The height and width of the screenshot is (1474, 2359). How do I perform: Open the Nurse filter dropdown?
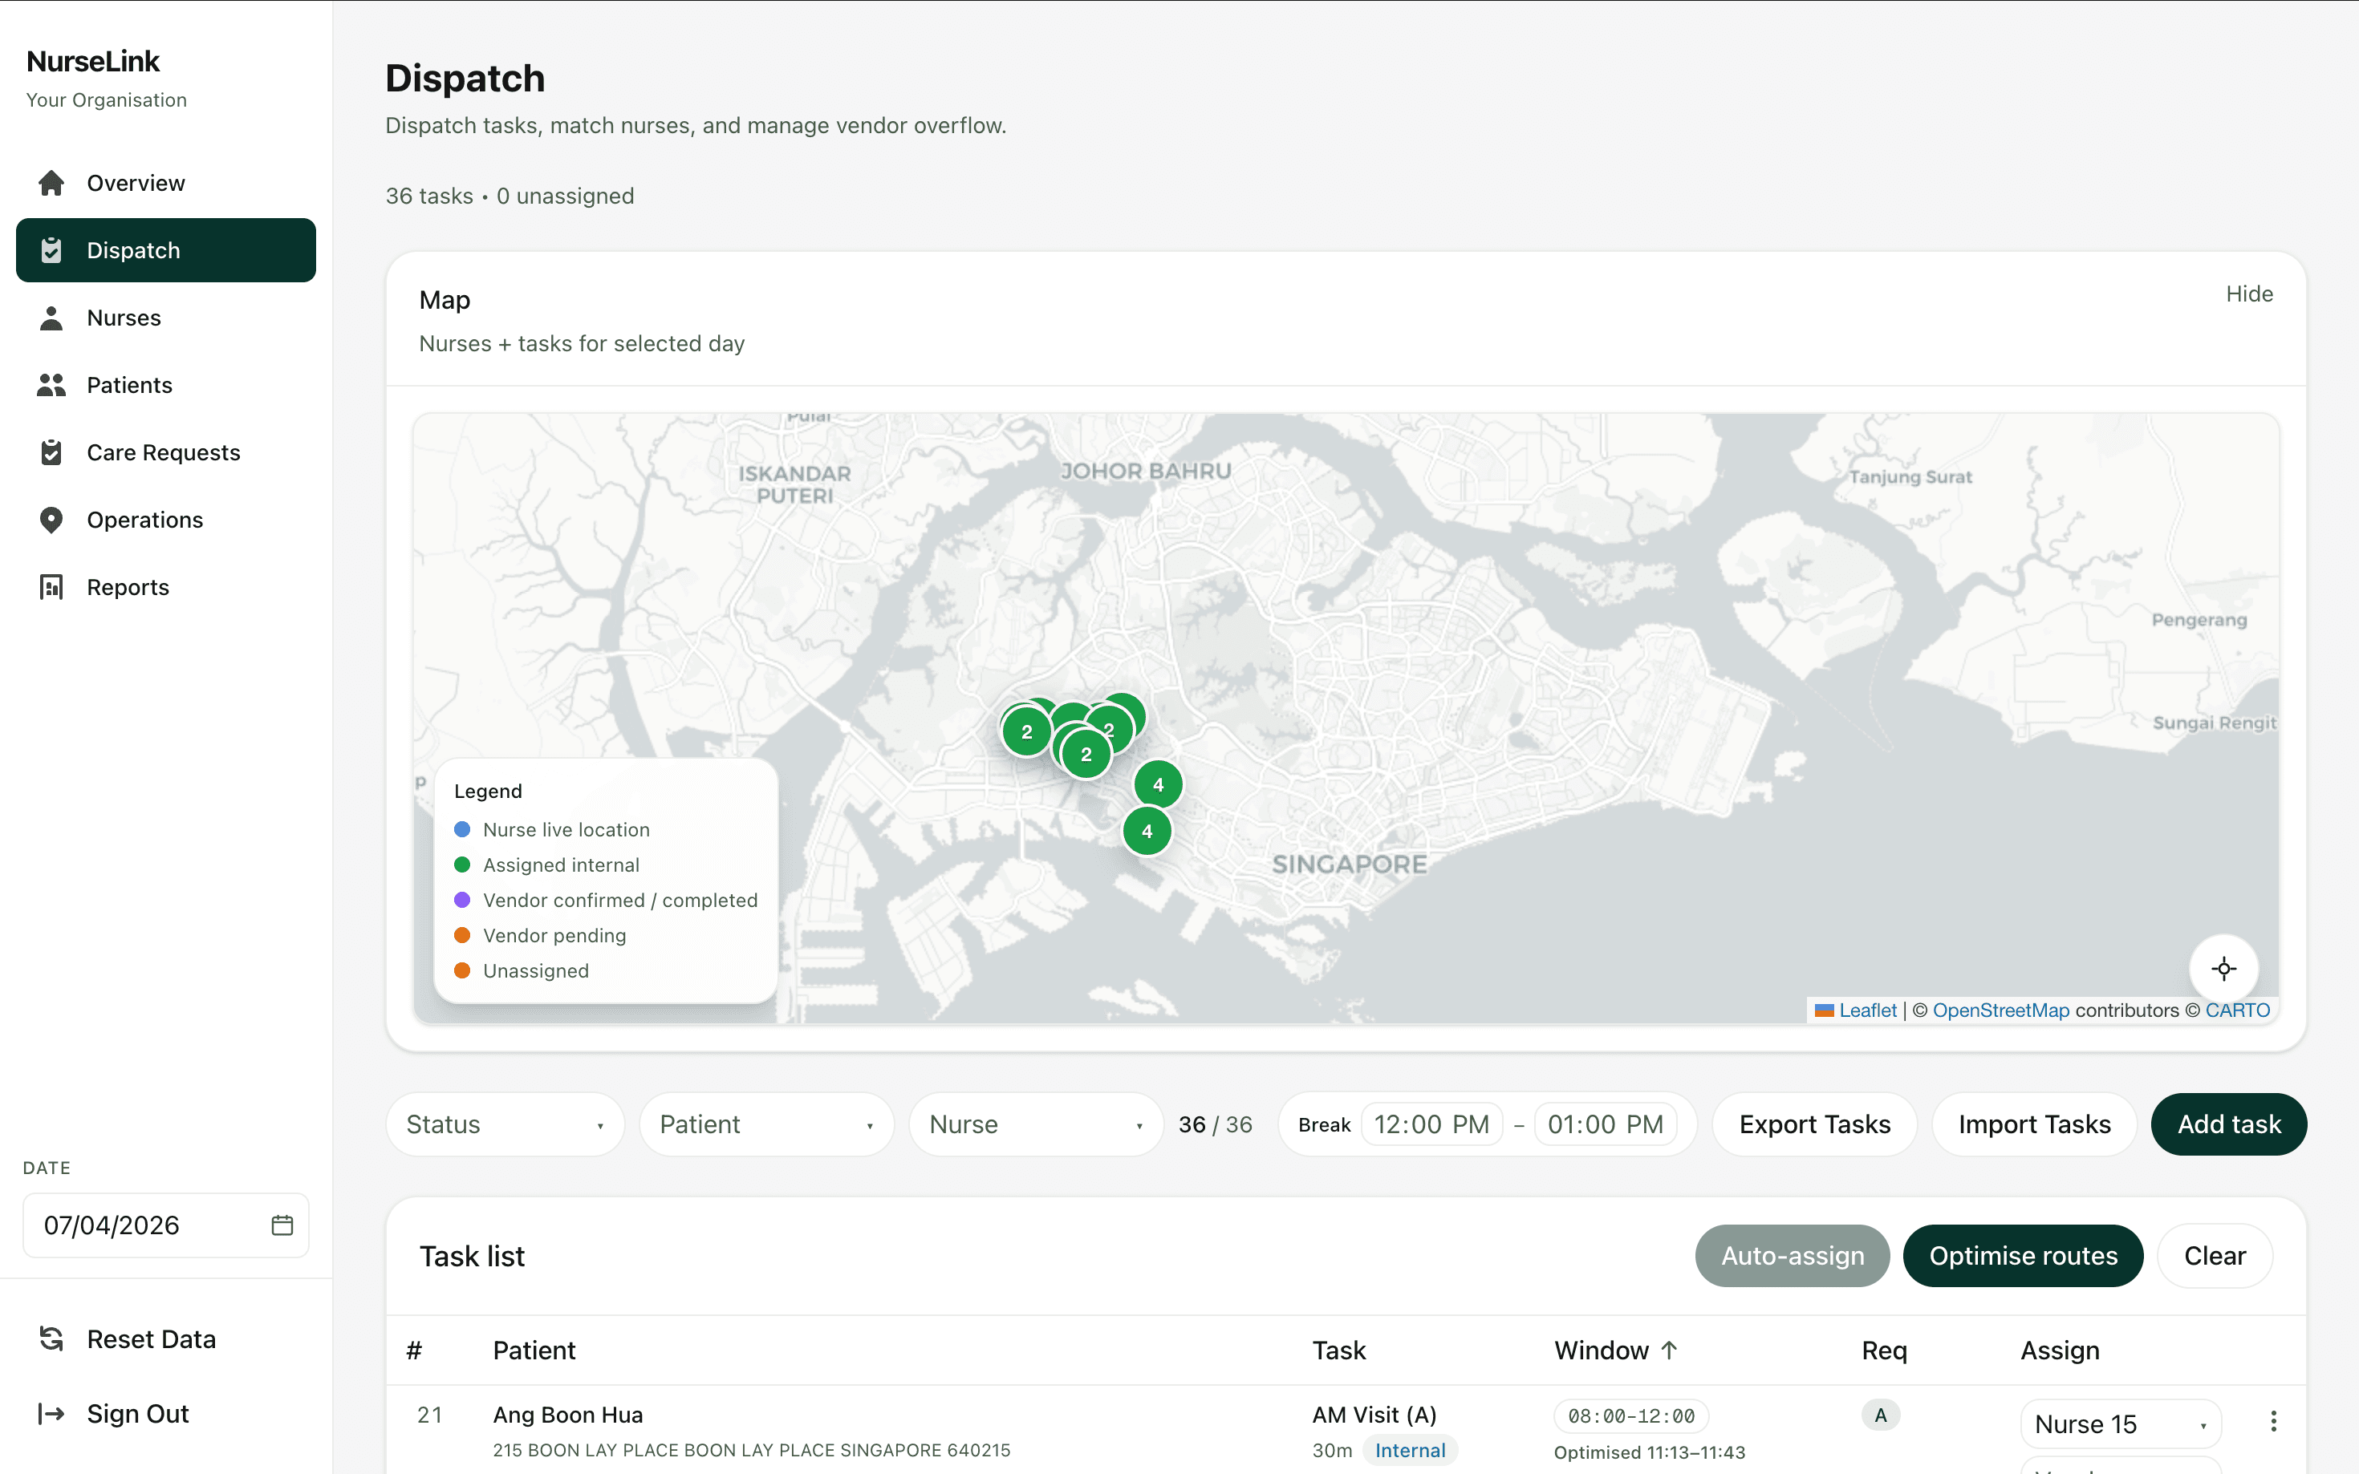[x=1036, y=1124]
